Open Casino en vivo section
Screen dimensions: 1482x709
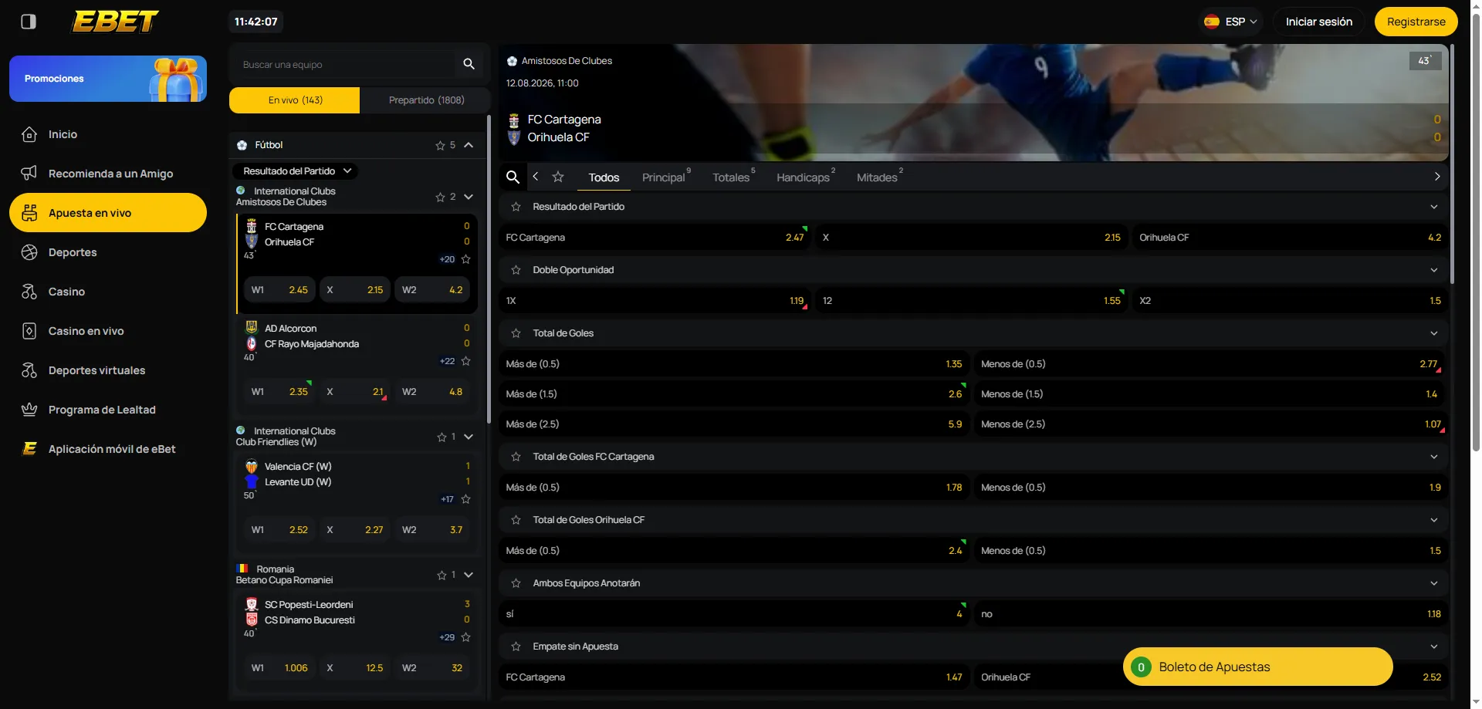click(108, 331)
